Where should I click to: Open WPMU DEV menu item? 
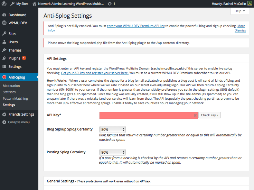pos(18,23)
